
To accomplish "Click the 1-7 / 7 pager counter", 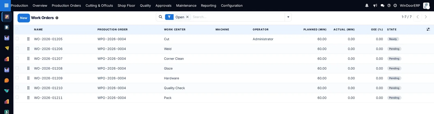I will coord(407,17).
